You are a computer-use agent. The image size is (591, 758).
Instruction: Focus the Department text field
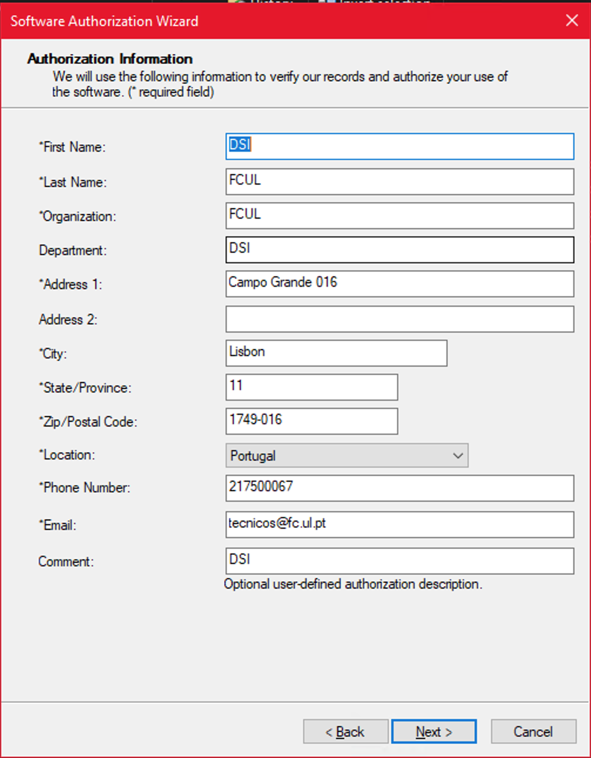399,249
